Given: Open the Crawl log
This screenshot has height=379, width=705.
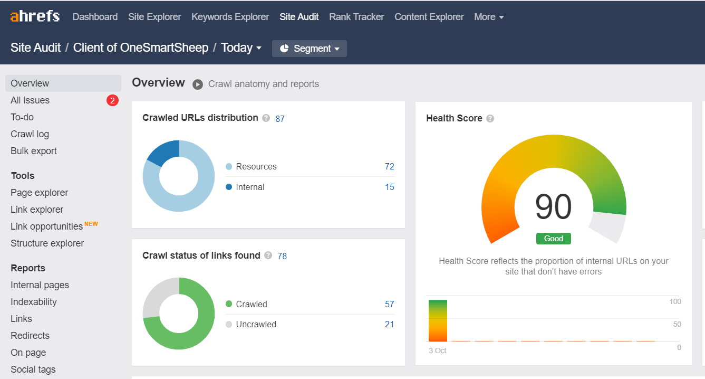Looking at the screenshot, I should [x=30, y=134].
